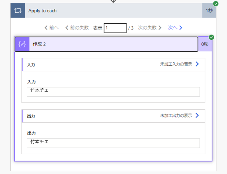Show raw inputs via 未加工入力の表示

176,64
